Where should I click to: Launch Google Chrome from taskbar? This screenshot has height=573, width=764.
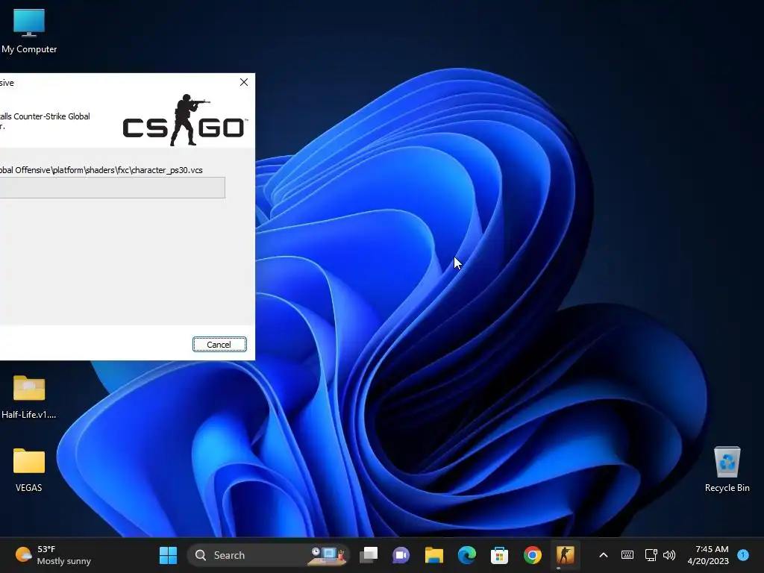(x=532, y=555)
